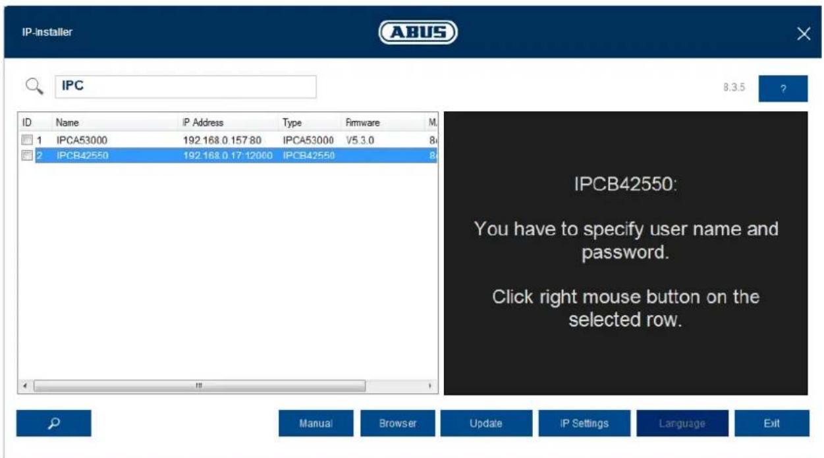
Task: Sort list by Name column header
Action: (x=67, y=122)
